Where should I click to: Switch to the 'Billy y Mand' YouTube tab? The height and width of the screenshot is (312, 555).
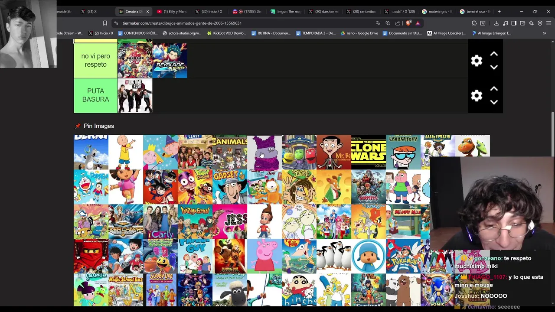click(172, 12)
